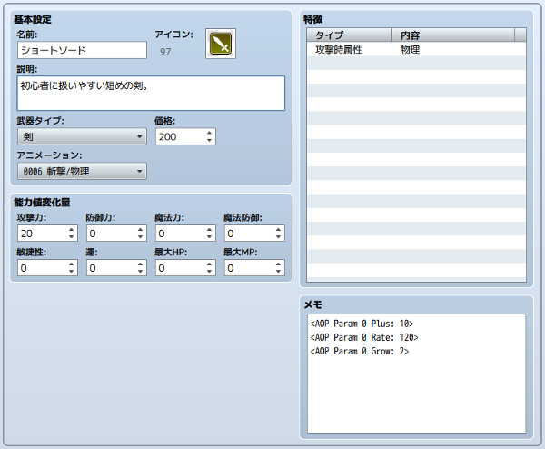Decrease 魔法力 with the down arrow

click(x=209, y=237)
